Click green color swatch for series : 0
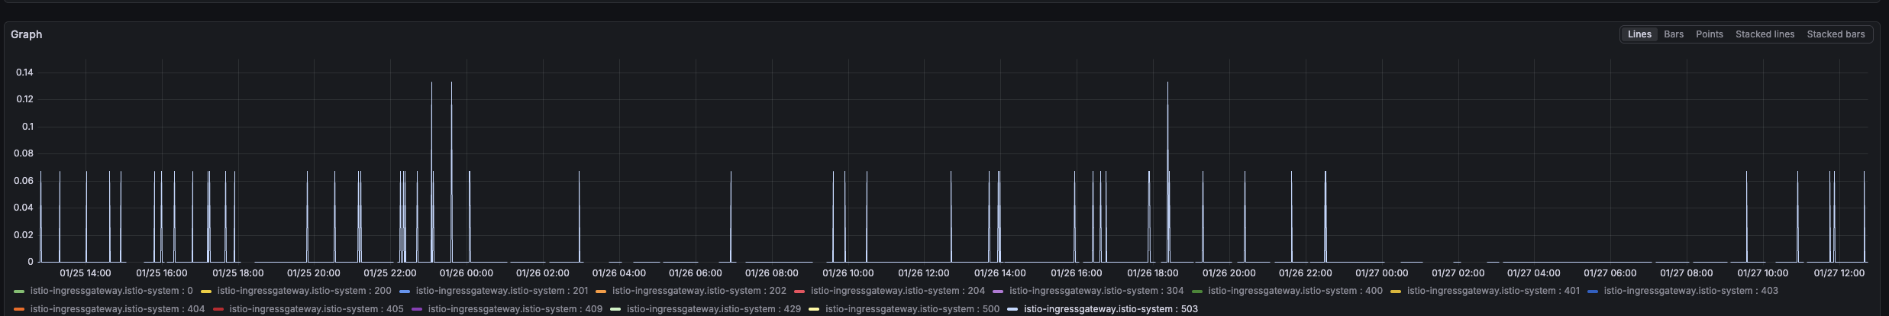This screenshot has width=1889, height=316. [x=19, y=292]
